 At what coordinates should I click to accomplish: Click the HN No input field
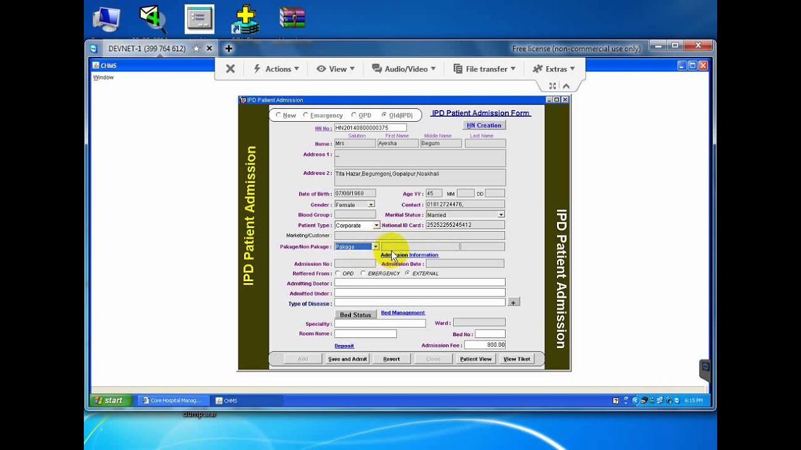370,128
